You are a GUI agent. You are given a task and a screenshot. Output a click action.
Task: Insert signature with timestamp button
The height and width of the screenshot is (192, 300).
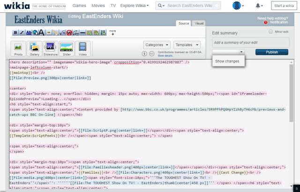click(76, 33)
